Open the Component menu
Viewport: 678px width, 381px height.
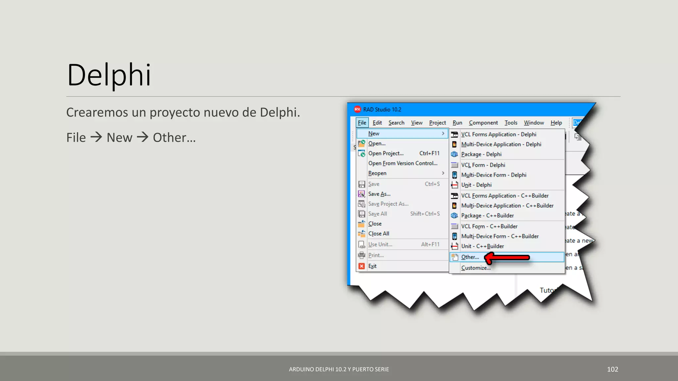coord(483,123)
